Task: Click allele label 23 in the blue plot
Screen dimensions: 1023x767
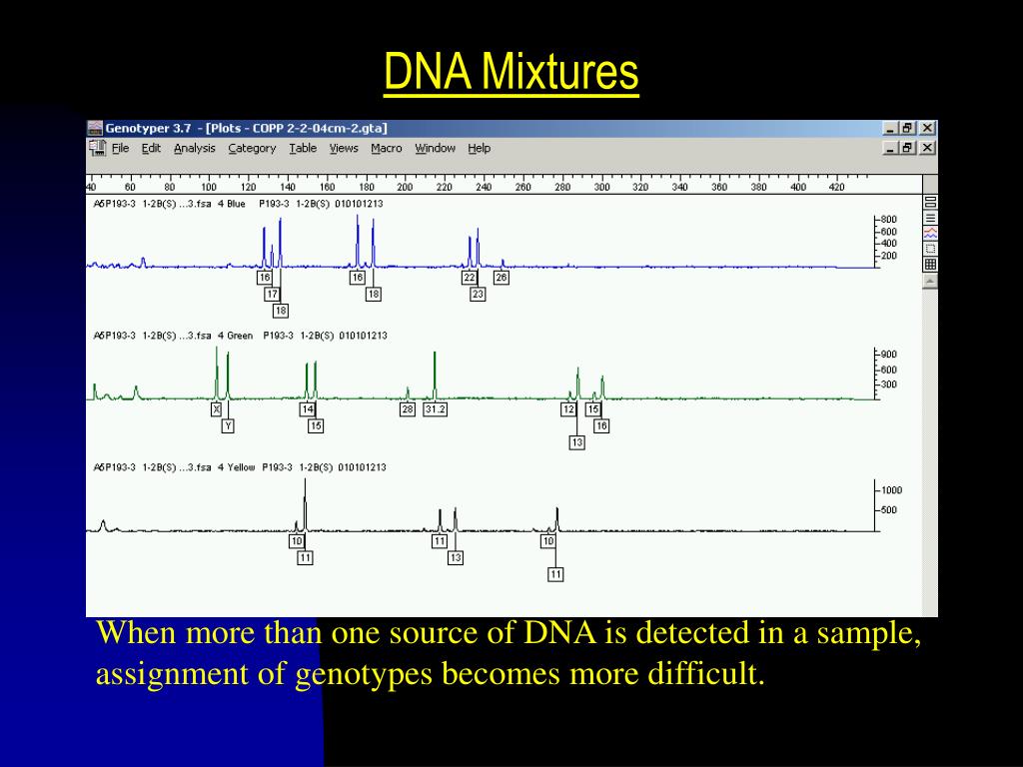Action: [x=478, y=295]
